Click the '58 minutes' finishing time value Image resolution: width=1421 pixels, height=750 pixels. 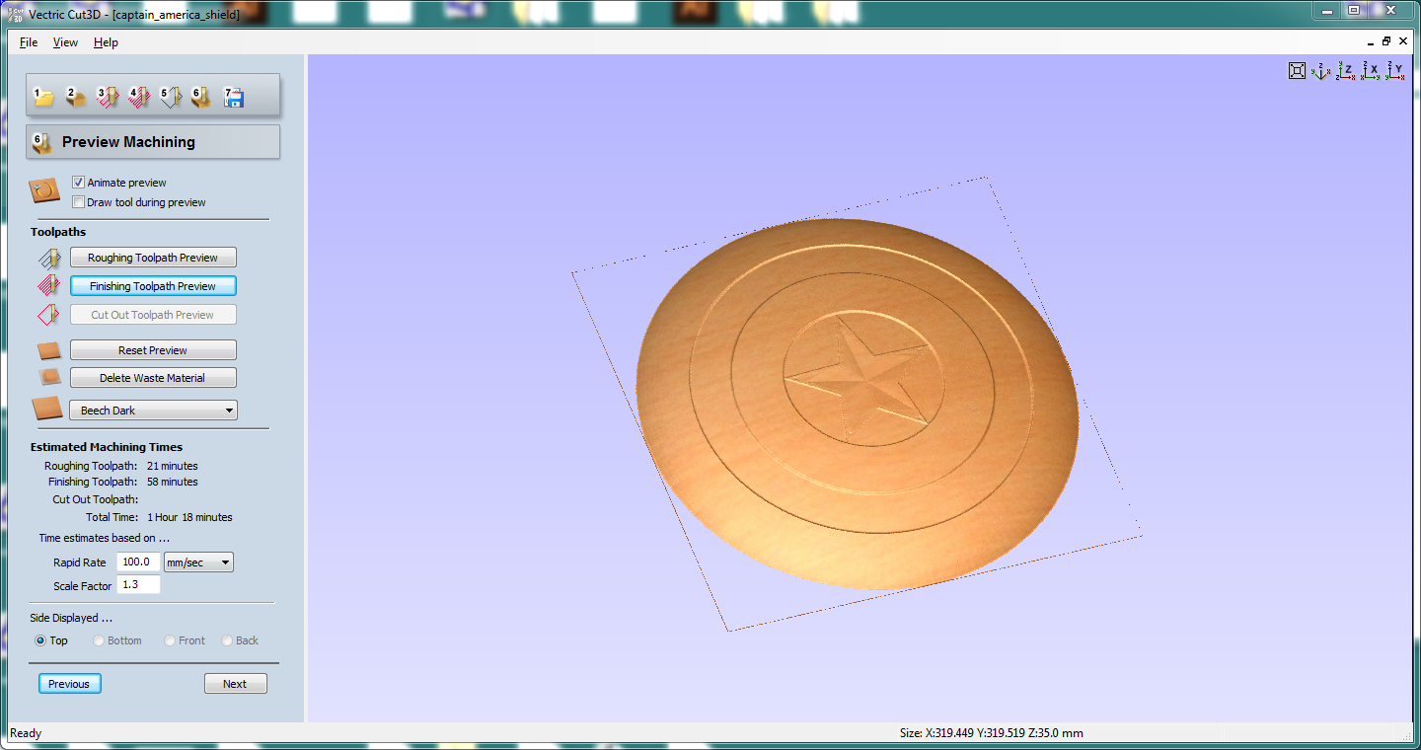[x=172, y=482]
